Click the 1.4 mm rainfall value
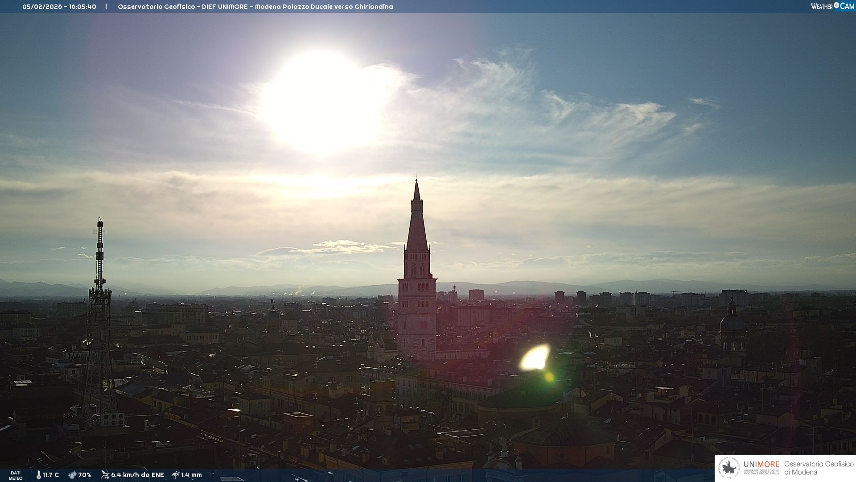This screenshot has height=482, width=856. 191,475
